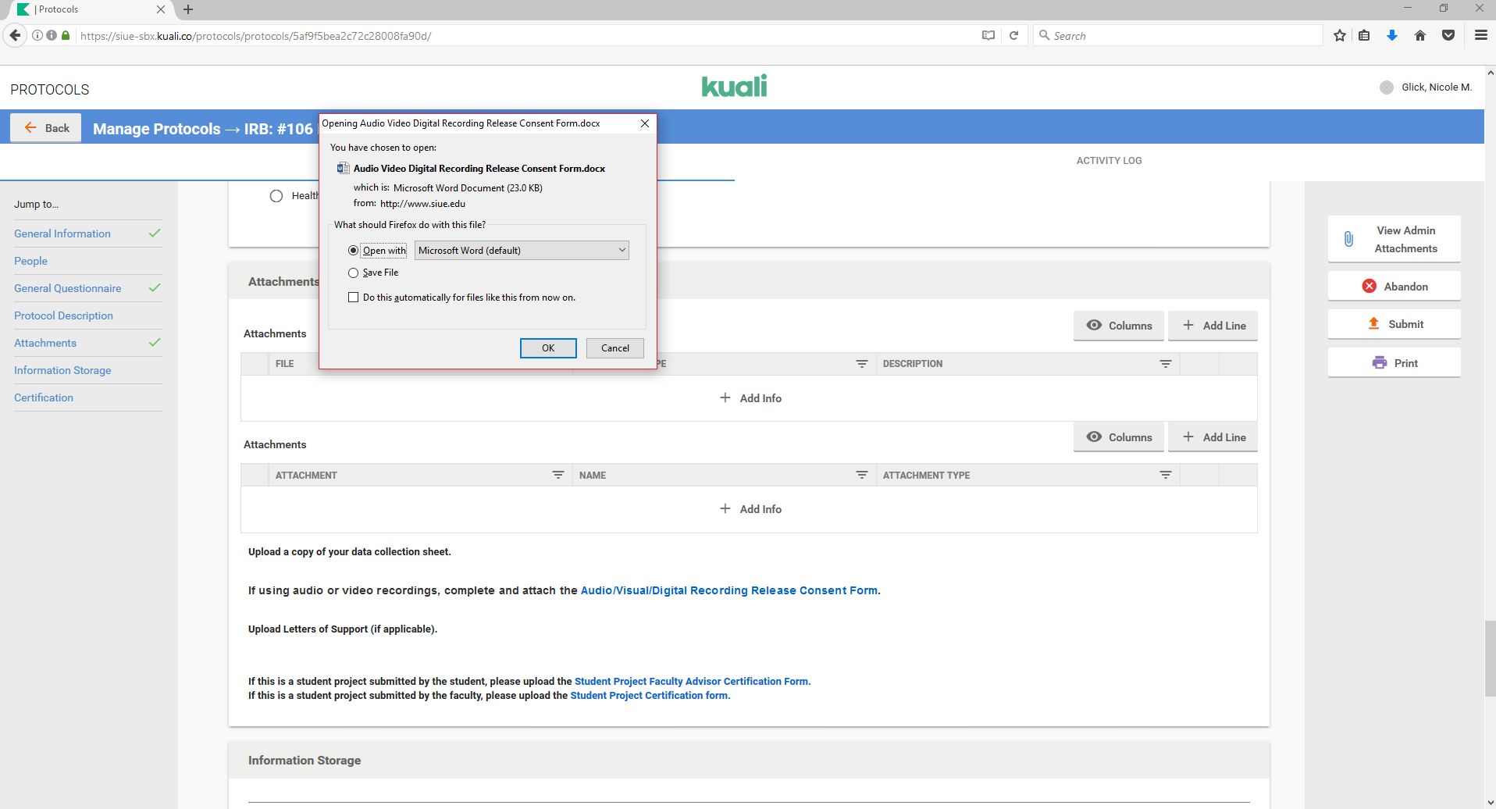Open the Firefox hamburger menu
The height and width of the screenshot is (809, 1496).
1480,36
